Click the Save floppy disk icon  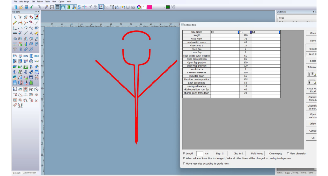click(26, 7)
